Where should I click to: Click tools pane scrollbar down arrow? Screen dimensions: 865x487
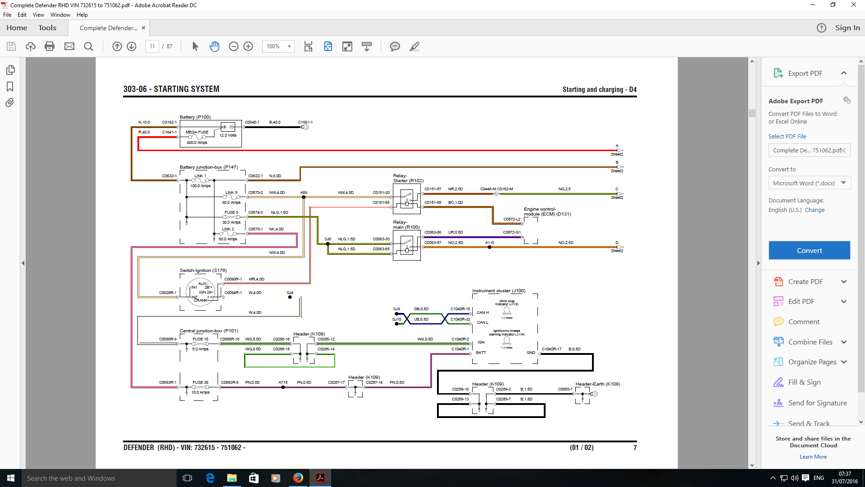click(x=861, y=422)
